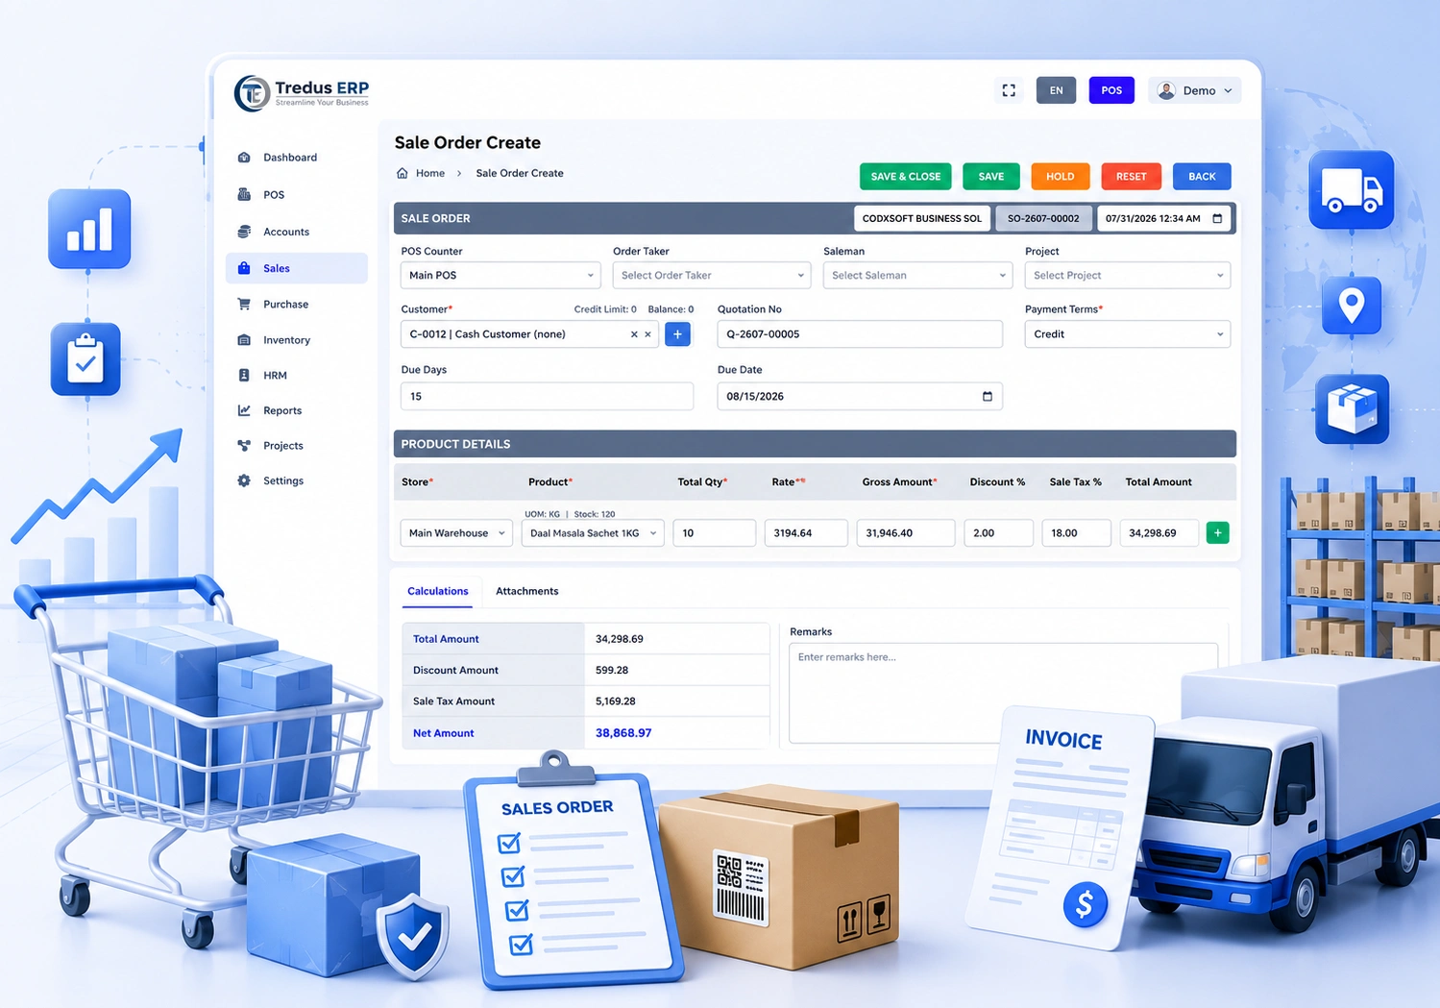This screenshot has width=1440, height=1008.
Task: Click the Stock: 120 text
Action: (595, 514)
